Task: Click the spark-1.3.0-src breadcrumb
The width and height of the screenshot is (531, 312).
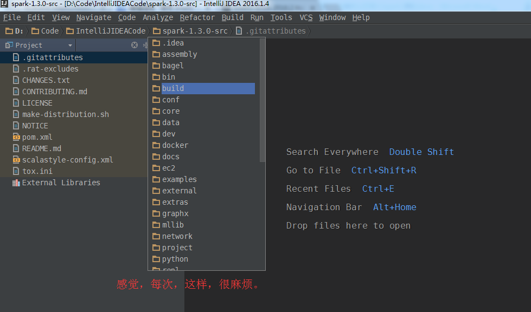Action: coord(190,31)
